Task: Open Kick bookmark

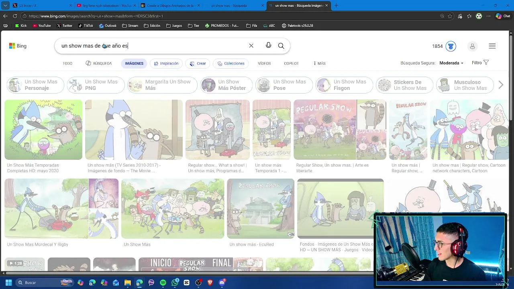Action: [x=21, y=26]
